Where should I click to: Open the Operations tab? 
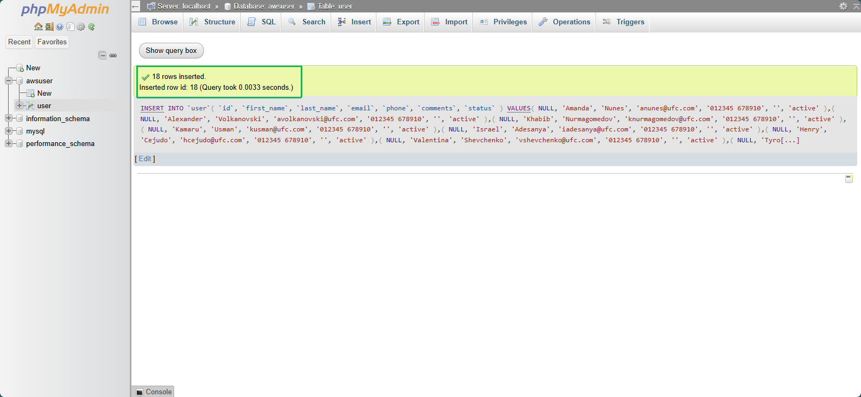tap(564, 22)
